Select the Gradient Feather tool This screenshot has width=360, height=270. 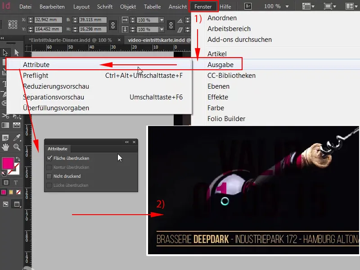click(x=17, y=125)
